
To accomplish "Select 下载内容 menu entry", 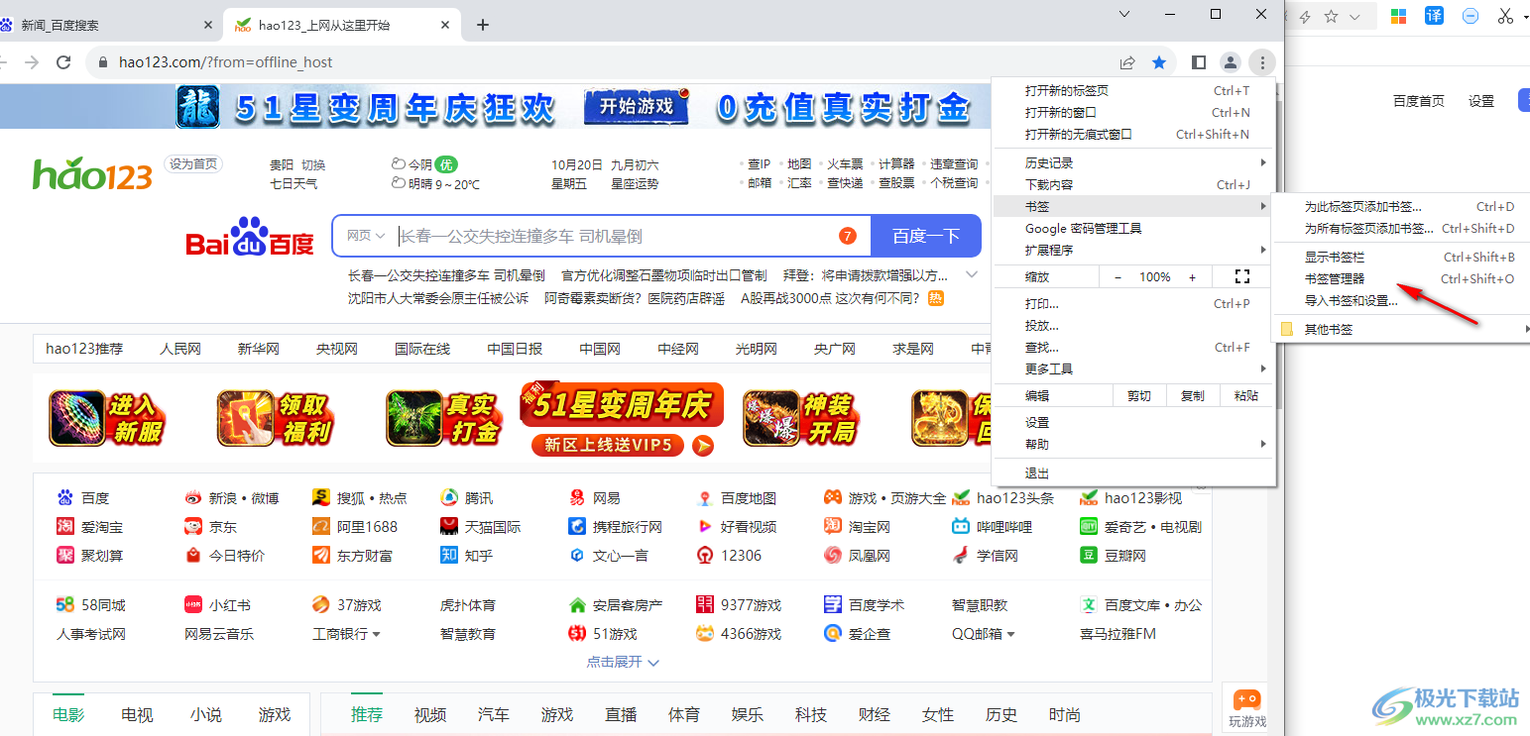I will (1132, 184).
